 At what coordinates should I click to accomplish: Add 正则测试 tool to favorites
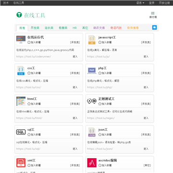click(x=105, y=104)
